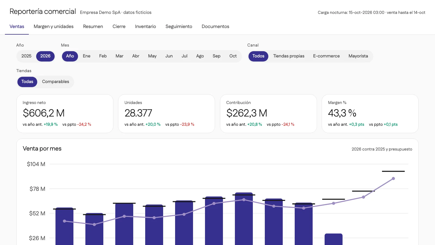Screen dimensions: 435x245
Task: Click the Carga nocturna timestamp text
Action: coord(371,13)
